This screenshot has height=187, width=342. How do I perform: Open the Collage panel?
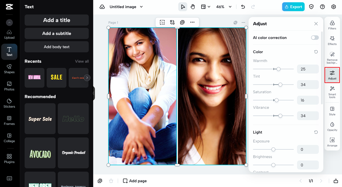coord(9,138)
